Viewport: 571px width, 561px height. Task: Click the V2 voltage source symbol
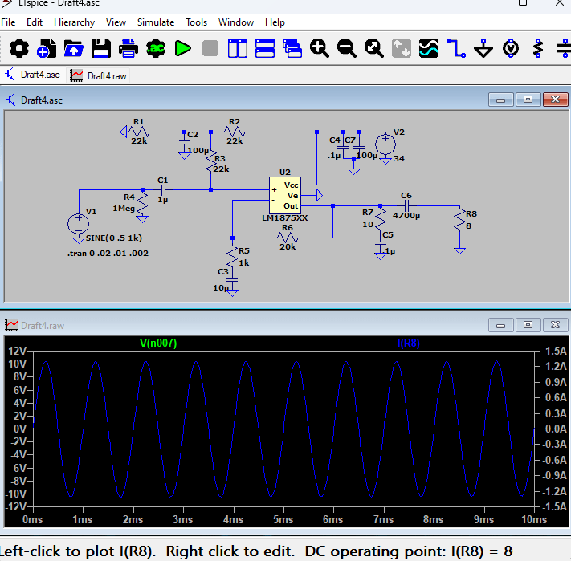(x=385, y=144)
